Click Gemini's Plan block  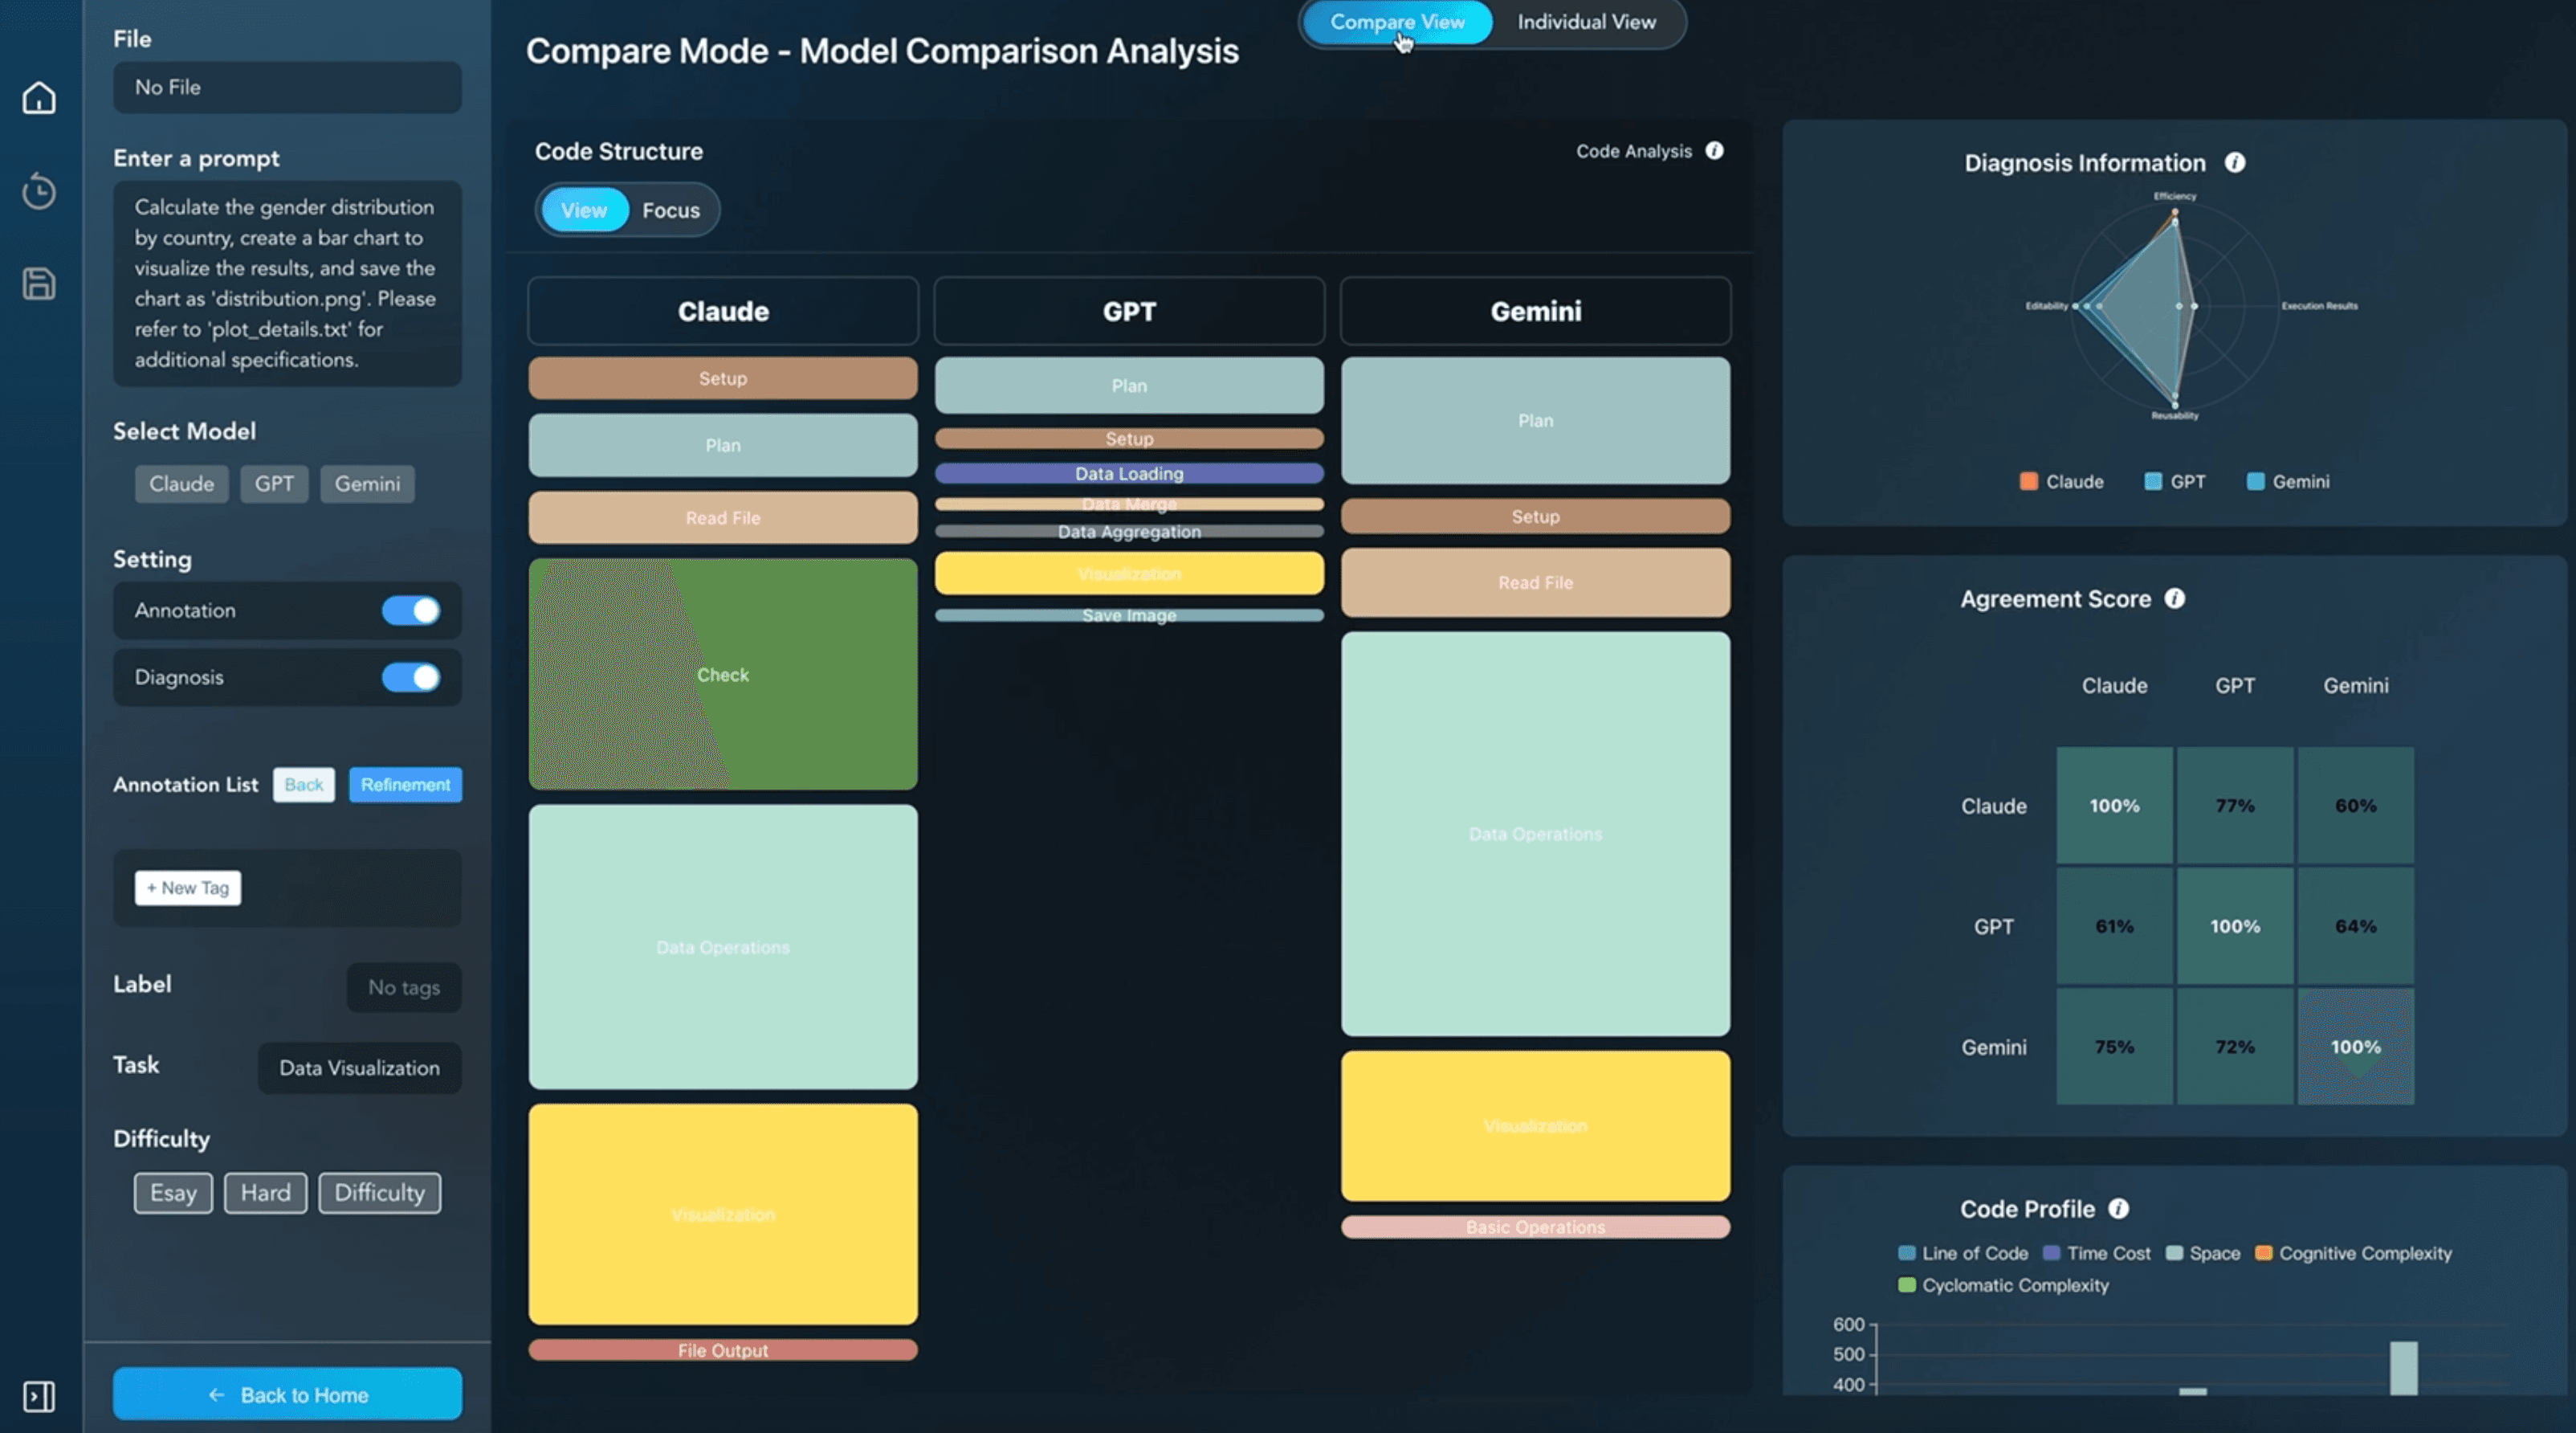[1535, 420]
